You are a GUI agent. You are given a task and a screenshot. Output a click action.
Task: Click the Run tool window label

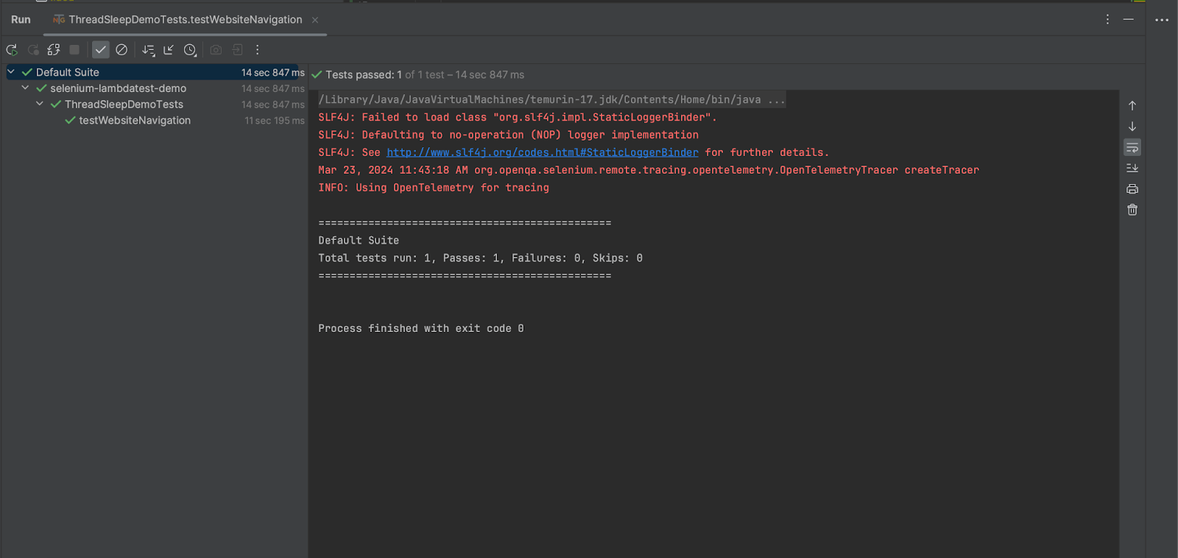coord(21,20)
